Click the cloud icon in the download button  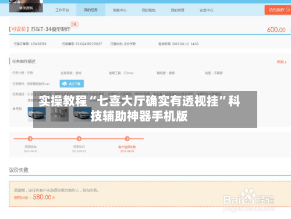(x=65, y=84)
